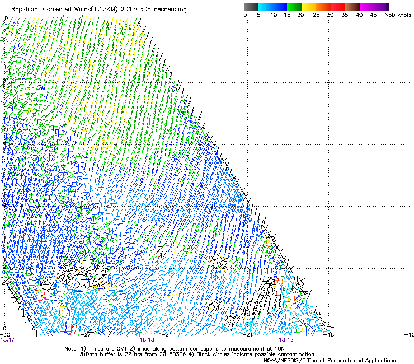This screenshot has height=364, width=414.
Task: Select the green 15-20 knots legend color
Action: (x=294, y=7)
